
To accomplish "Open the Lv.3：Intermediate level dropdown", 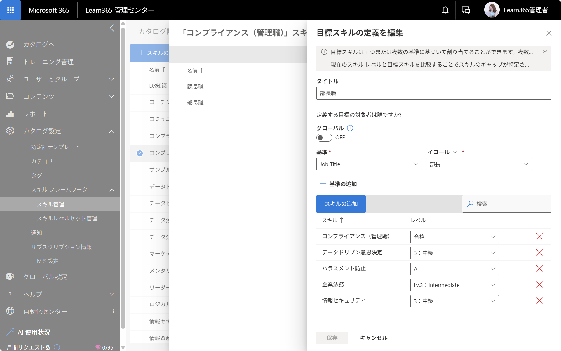I will (454, 285).
